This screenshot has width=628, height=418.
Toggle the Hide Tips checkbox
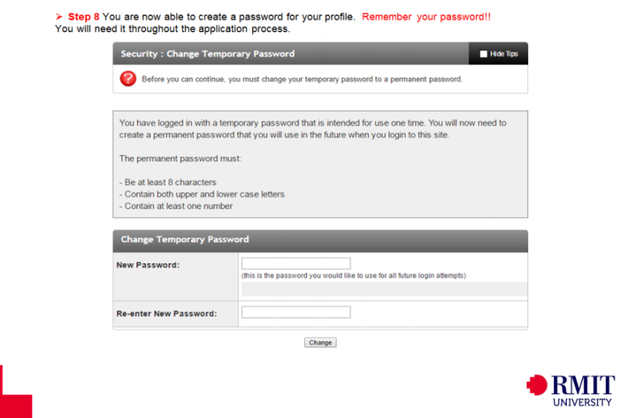coord(484,54)
